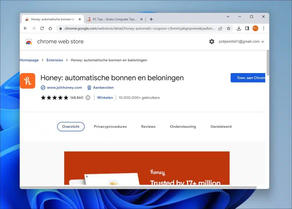Viewport: 292px width, 209px height.
Task: Click the Chrome Web Store rainbow logo
Action: pos(29,42)
